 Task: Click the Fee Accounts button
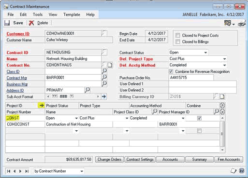[x=229, y=160]
